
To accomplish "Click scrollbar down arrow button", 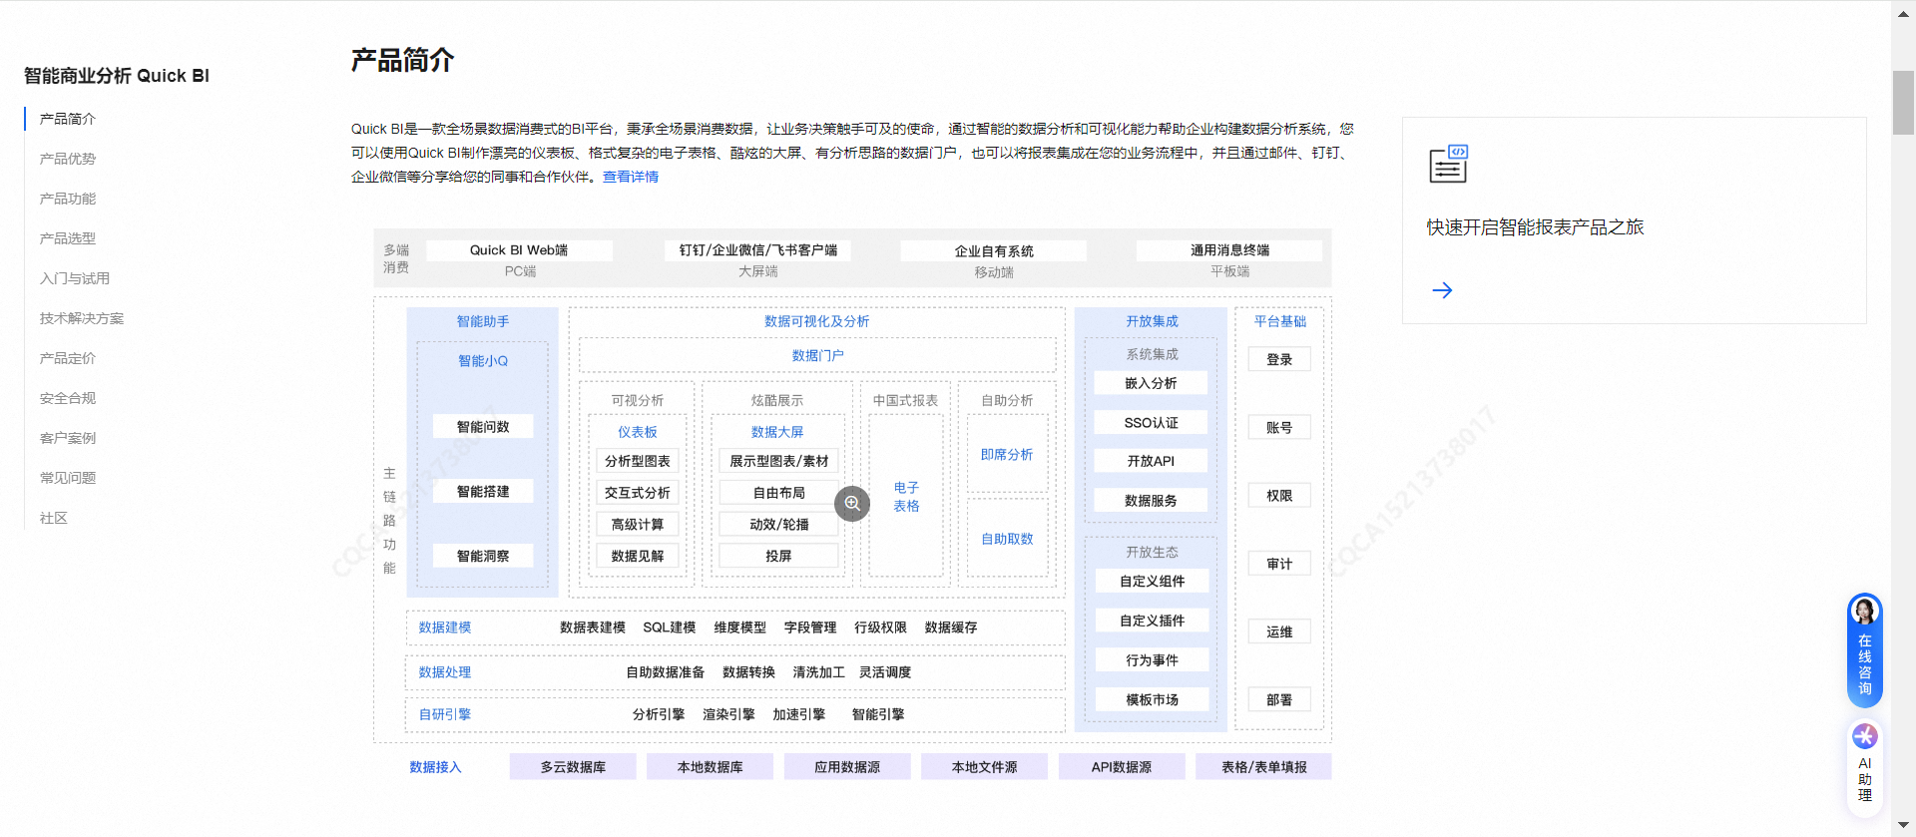I will [x=1903, y=825].
